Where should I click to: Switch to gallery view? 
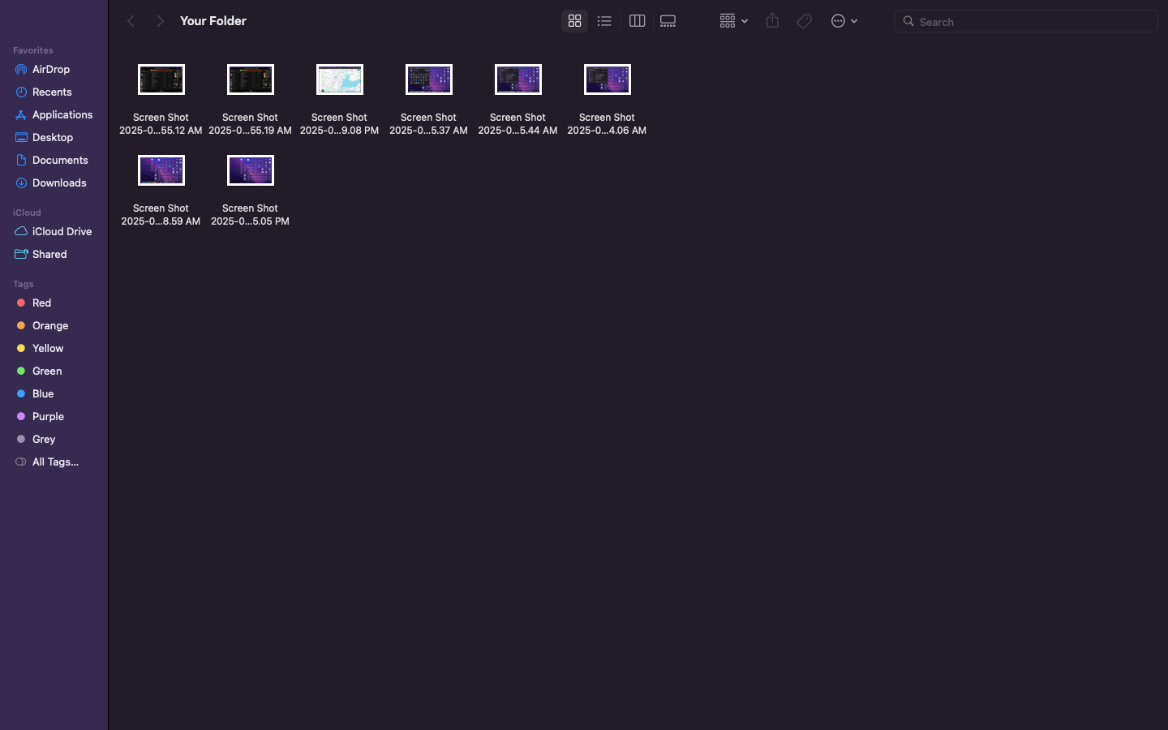[x=668, y=21]
